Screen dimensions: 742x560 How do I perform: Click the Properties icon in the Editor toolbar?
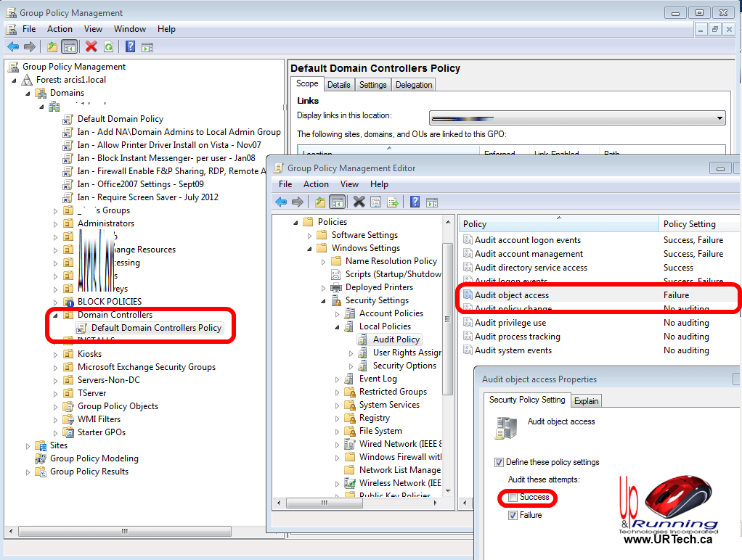pos(375,202)
